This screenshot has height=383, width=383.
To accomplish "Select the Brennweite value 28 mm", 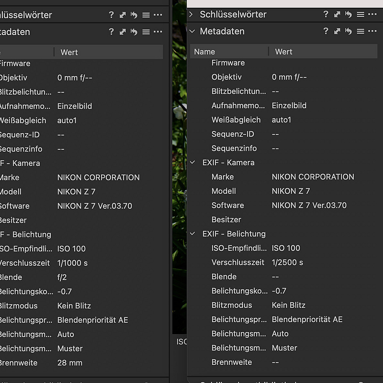I will pyautogui.click(x=70, y=363).
